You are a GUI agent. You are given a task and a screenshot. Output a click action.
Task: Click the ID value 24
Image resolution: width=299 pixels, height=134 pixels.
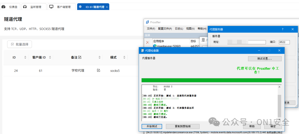point(16,71)
